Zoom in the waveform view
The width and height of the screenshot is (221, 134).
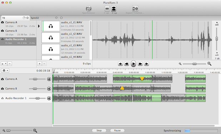click(210, 64)
